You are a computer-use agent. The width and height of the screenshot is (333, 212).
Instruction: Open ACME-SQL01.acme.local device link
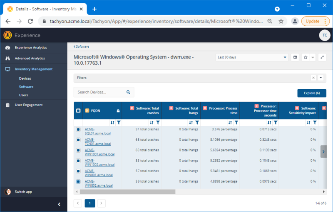pos(98,132)
